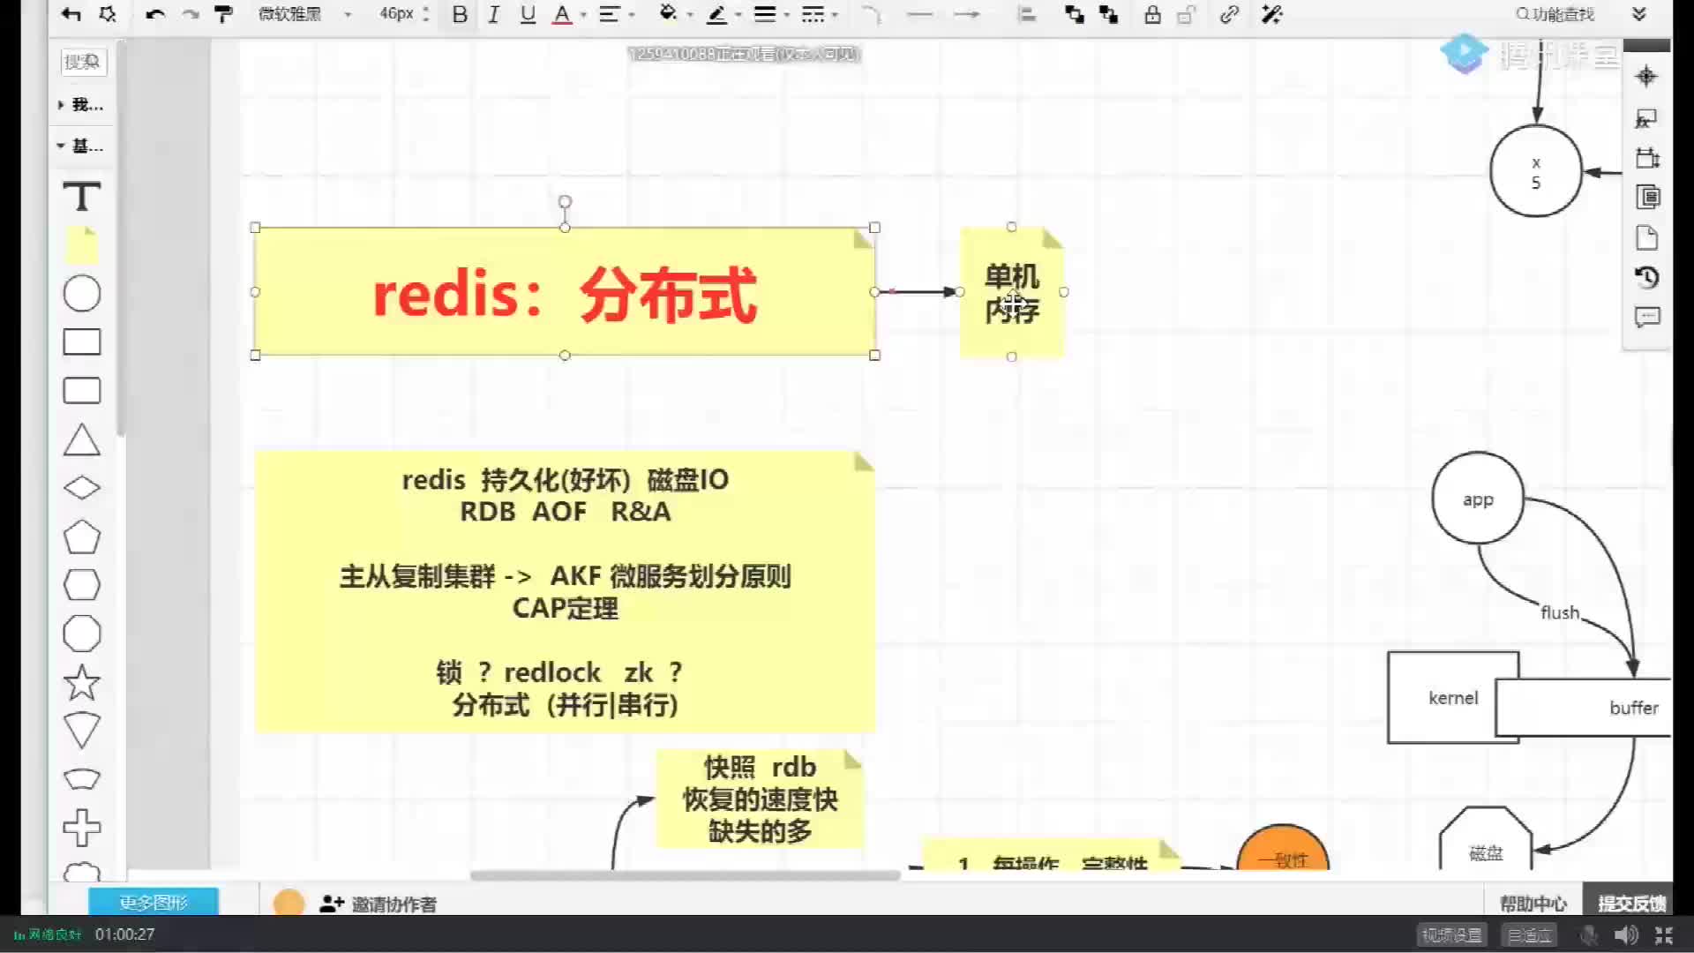Image resolution: width=1694 pixels, height=953 pixels.
Task: Click the 功能查找 function search box
Action: point(1555,14)
